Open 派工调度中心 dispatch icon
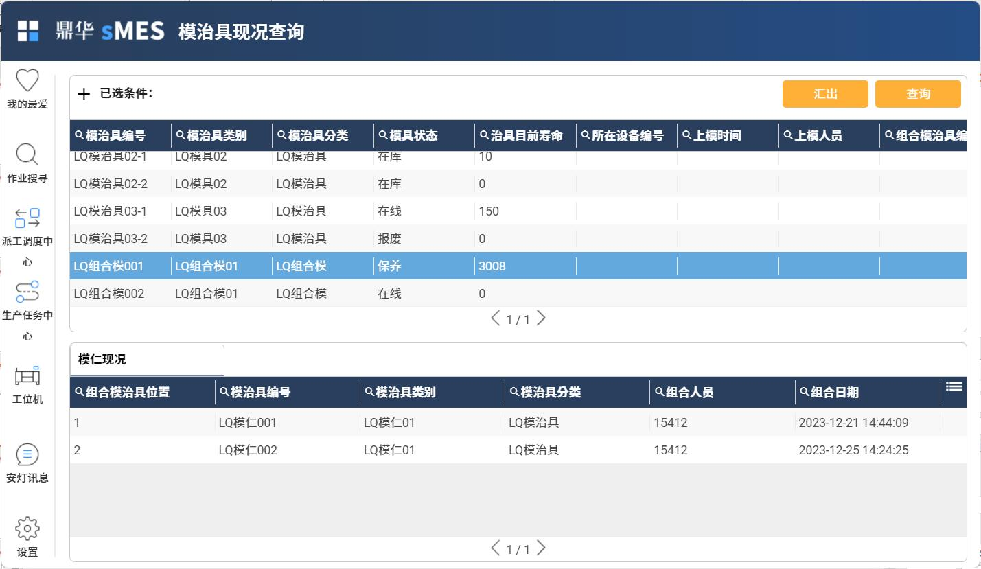 [27, 218]
